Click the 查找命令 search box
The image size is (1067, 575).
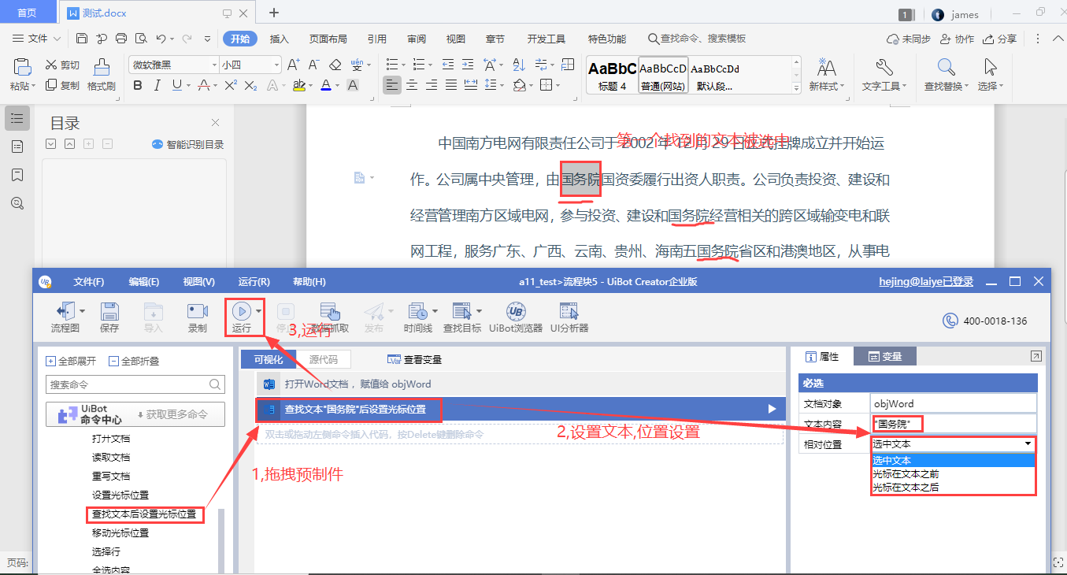(697, 39)
